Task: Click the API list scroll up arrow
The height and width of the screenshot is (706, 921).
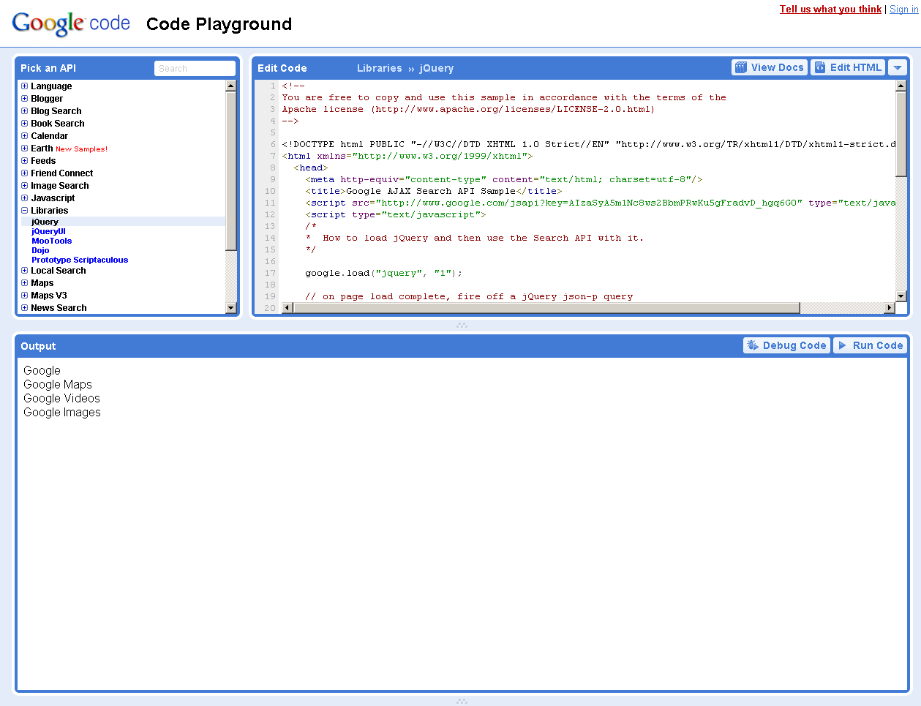Action: [x=231, y=86]
